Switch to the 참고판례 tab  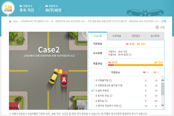point(155,36)
